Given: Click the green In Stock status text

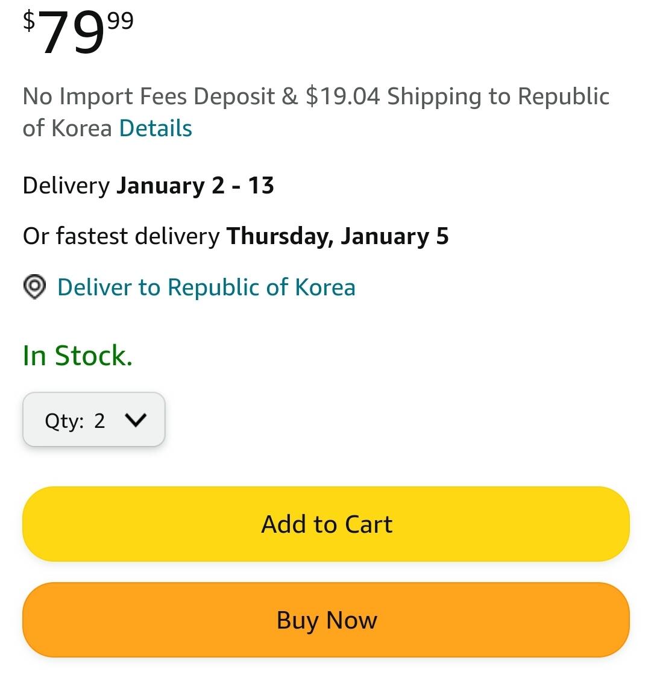Looking at the screenshot, I should click(77, 356).
